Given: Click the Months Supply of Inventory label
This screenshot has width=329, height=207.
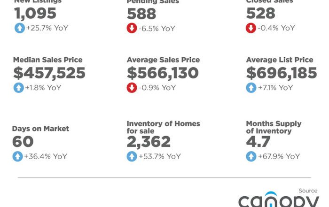Looking at the screenshot, I should tap(274, 127).
